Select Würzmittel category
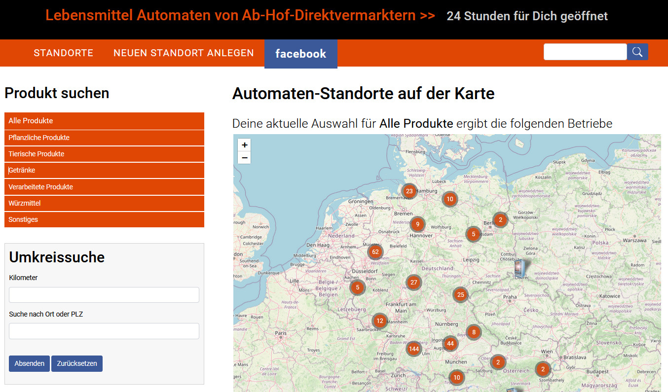 click(104, 203)
